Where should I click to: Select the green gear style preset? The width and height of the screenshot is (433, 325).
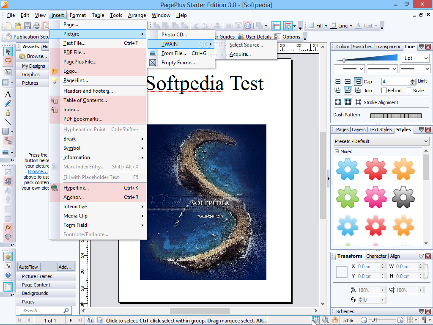348,197
